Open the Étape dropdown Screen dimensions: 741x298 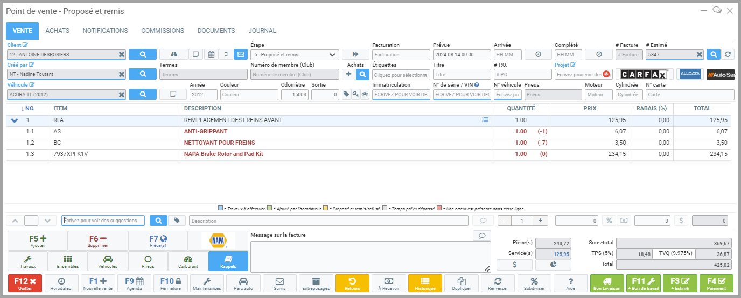pyautogui.click(x=295, y=54)
